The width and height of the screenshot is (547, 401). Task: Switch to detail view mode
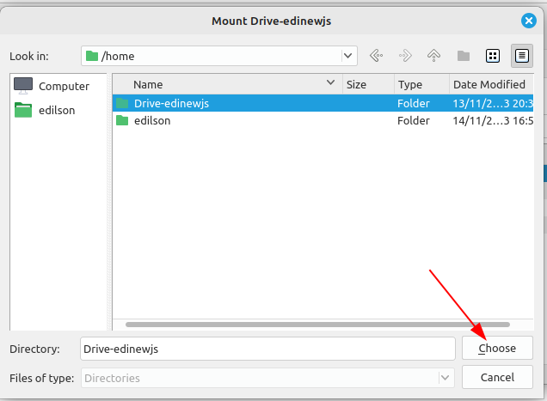click(521, 56)
